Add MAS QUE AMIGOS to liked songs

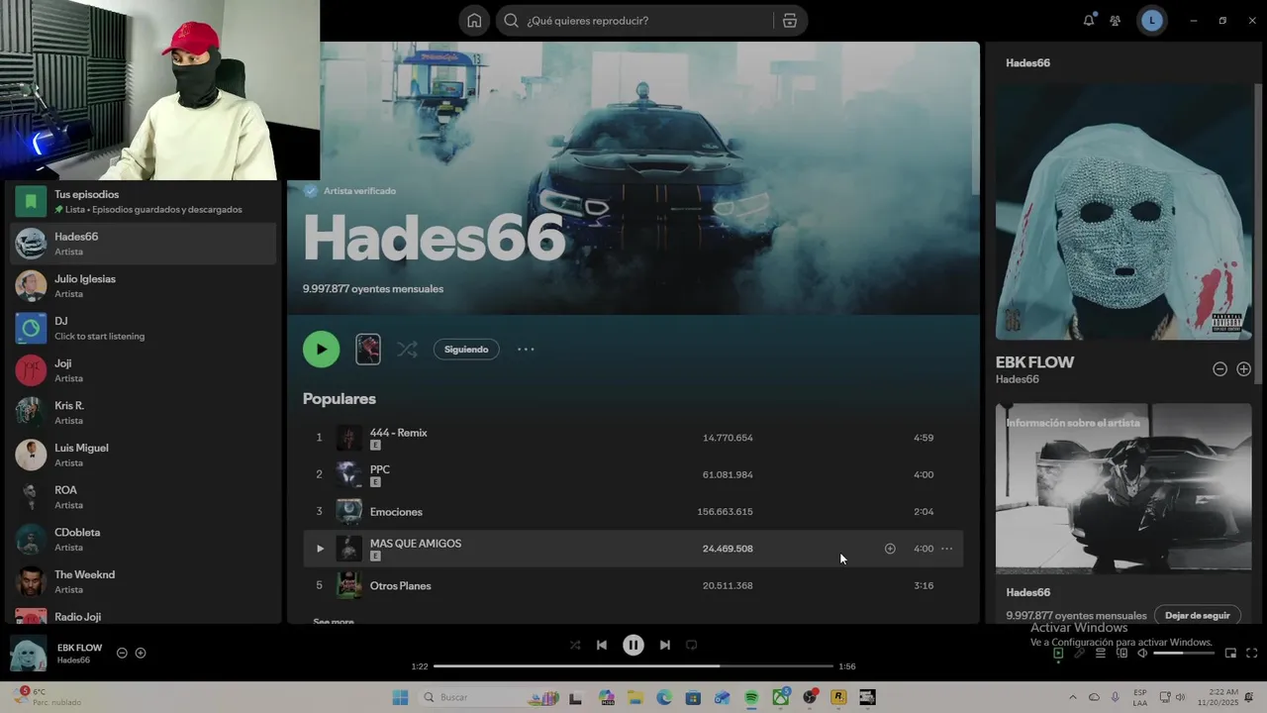(890, 549)
